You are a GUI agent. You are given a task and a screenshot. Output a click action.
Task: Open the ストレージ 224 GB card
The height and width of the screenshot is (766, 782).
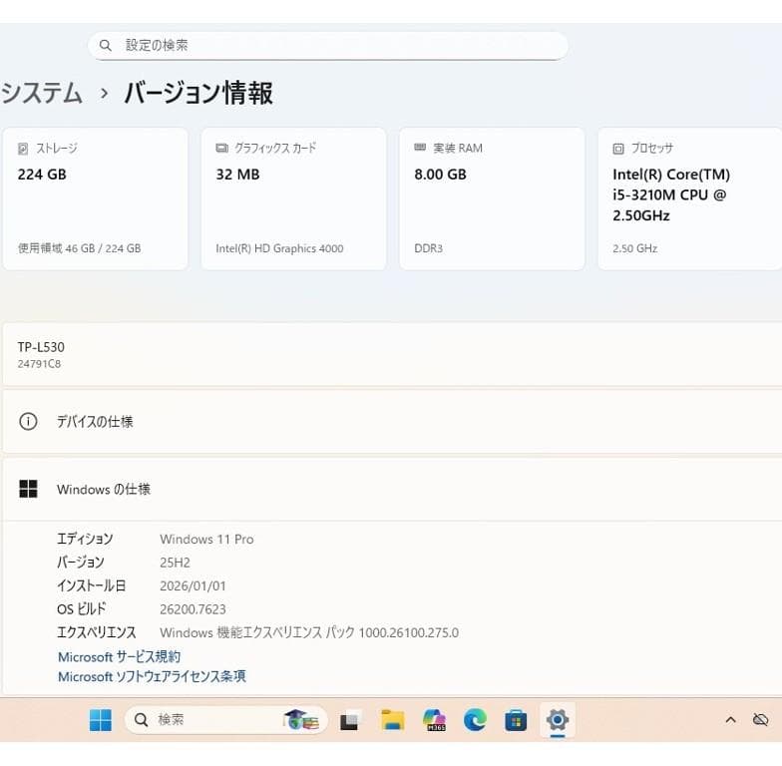point(96,198)
